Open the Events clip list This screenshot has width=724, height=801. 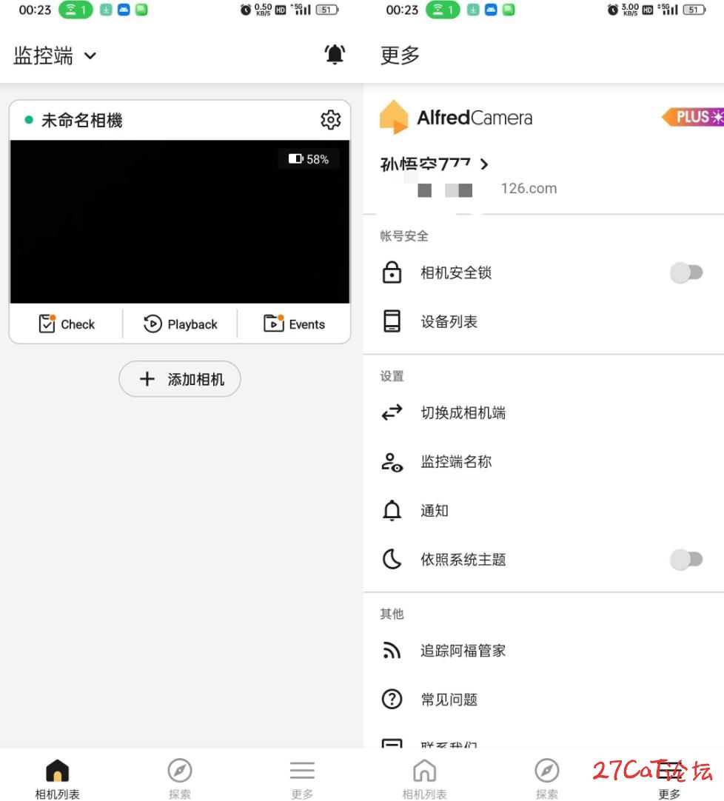(x=295, y=324)
